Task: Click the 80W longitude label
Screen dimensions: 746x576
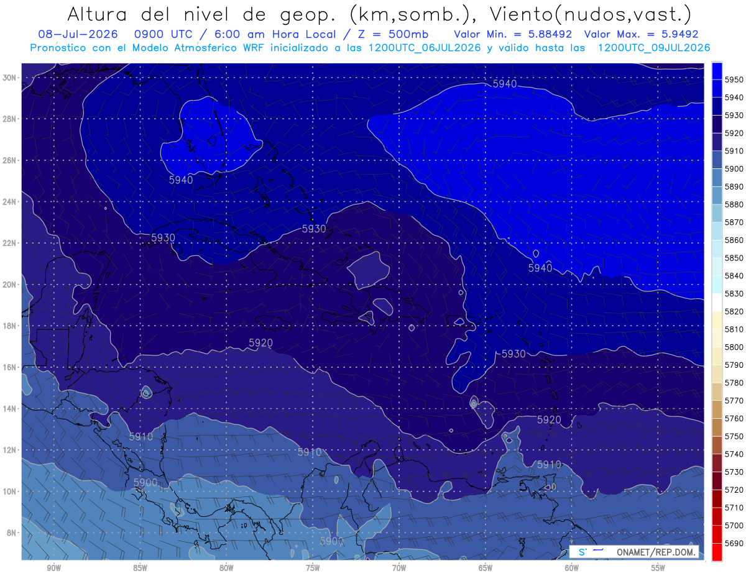Action: (x=226, y=568)
